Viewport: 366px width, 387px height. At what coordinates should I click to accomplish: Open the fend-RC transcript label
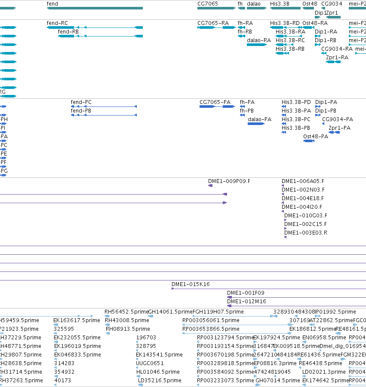click(57, 23)
